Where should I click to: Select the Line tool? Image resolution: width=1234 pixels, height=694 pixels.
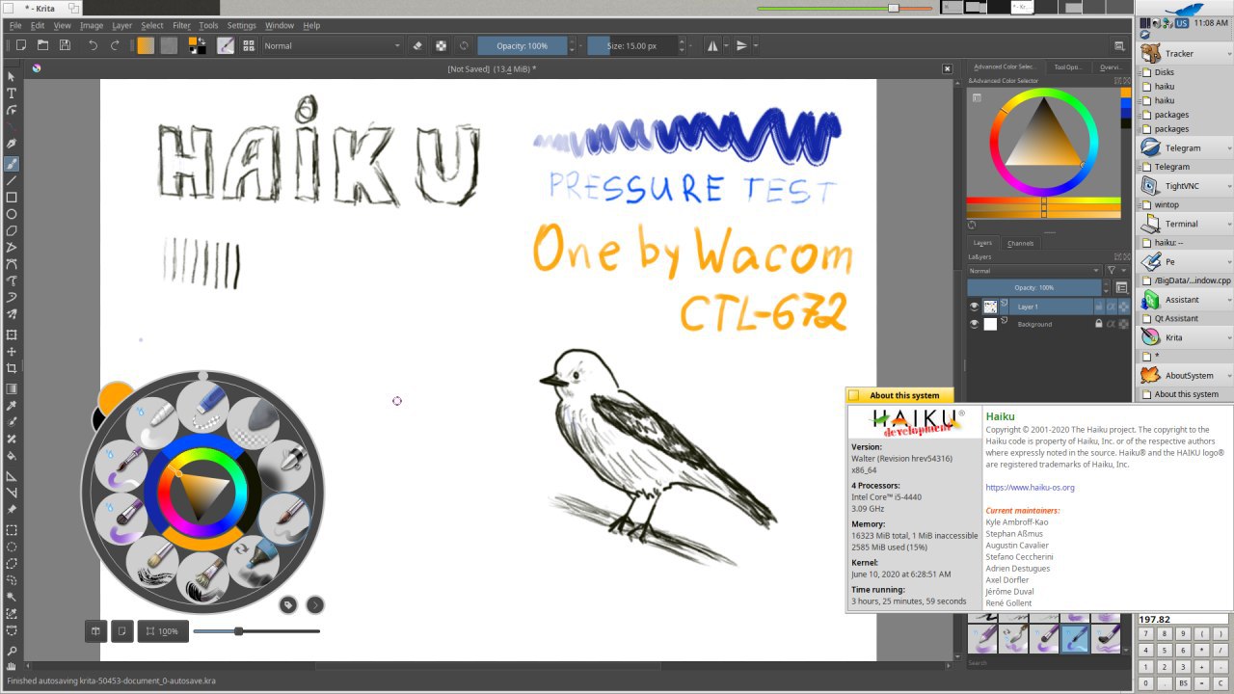[x=12, y=180]
